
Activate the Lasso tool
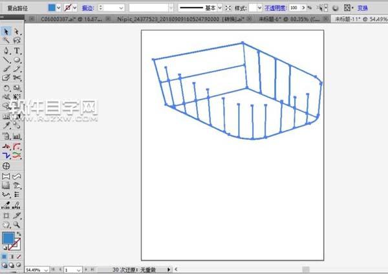click(17, 40)
